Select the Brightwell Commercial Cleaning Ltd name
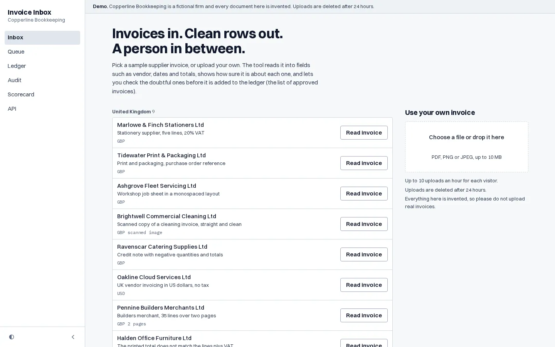Screen dimensions: 555x347 tap(166, 216)
